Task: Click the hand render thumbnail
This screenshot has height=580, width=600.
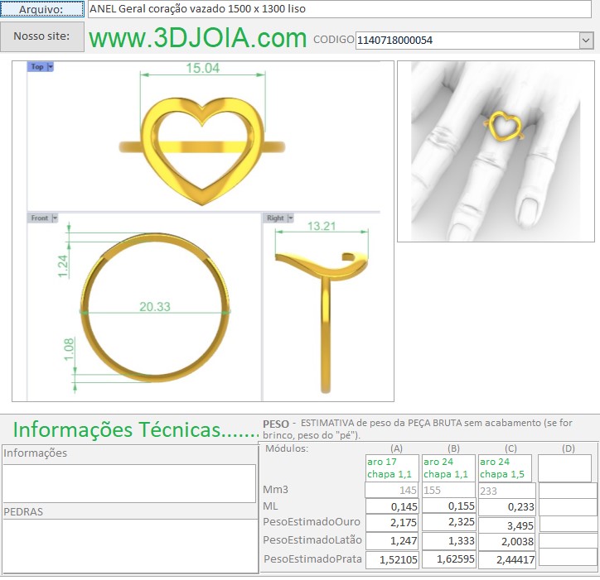Action: point(495,151)
